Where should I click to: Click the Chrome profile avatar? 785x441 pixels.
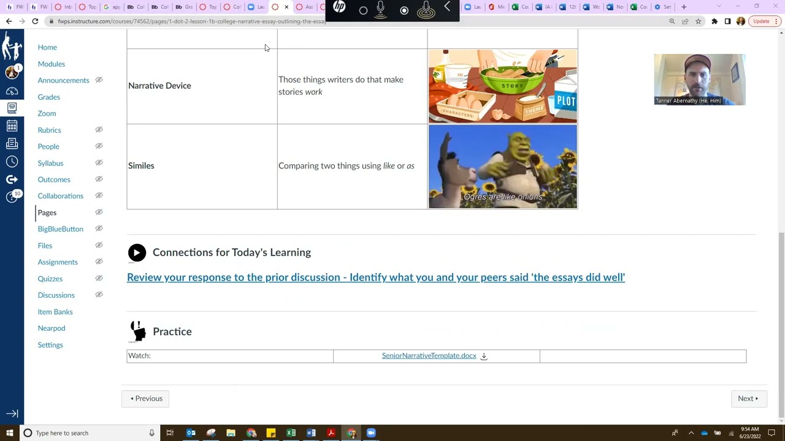point(741,21)
